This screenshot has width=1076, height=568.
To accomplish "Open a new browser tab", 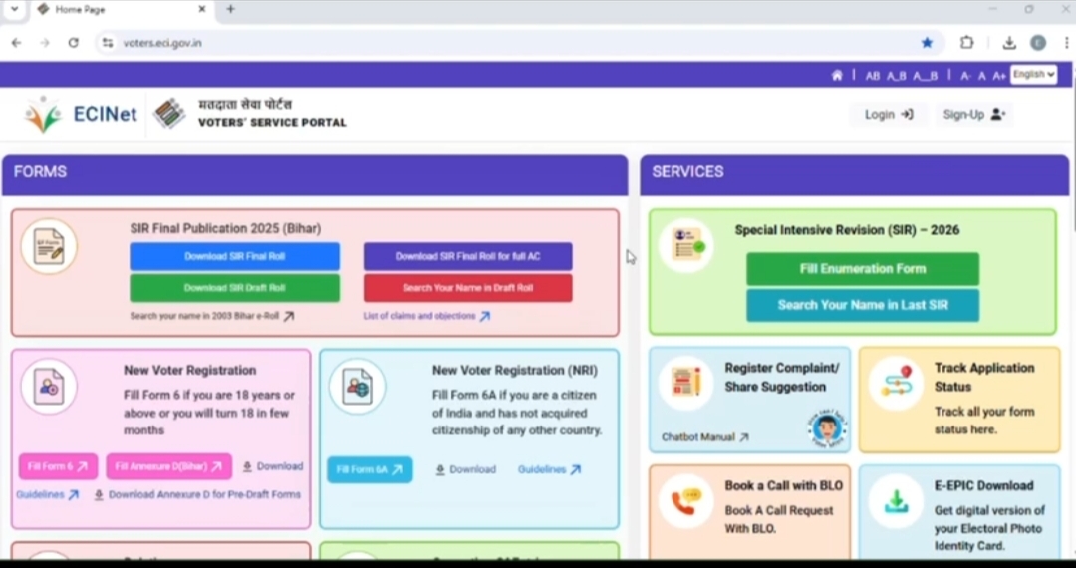I will tap(231, 9).
